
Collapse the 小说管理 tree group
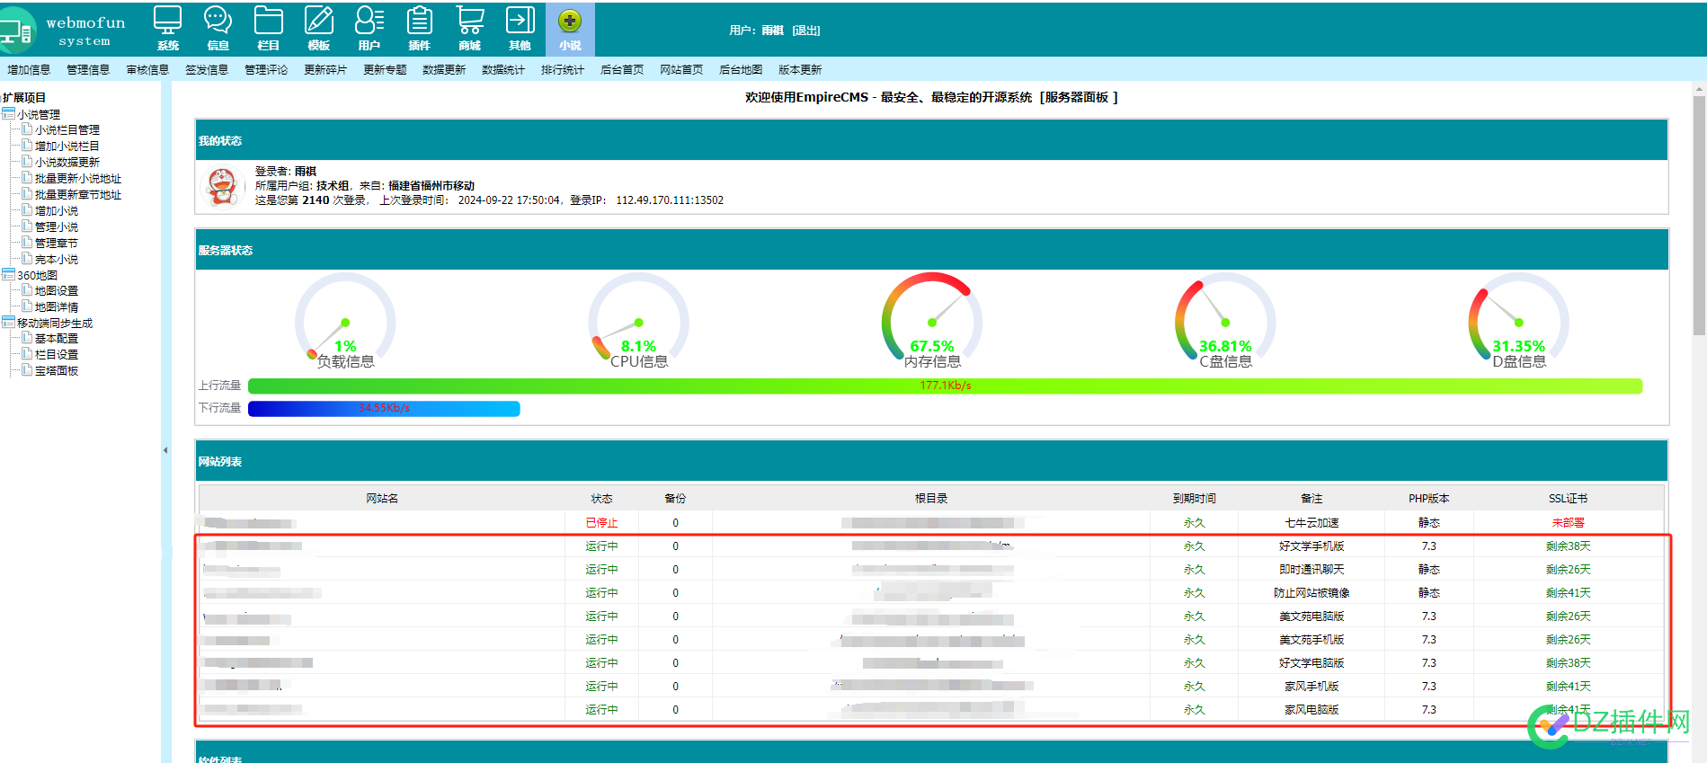pos(8,114)
